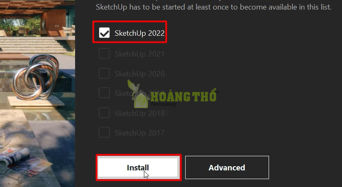Tick the SketchUp 2021 checkbox
This screenshot has height=187, width=342.
(x=104, y=54)
